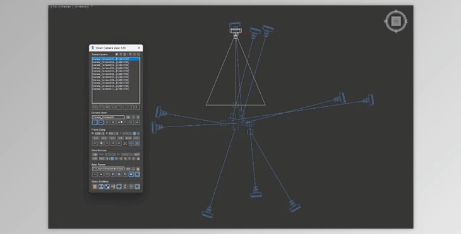This screenshot has height=234, width=461.
Task: Click the Batch Render output path field
Action: click(x=108, y=169)
